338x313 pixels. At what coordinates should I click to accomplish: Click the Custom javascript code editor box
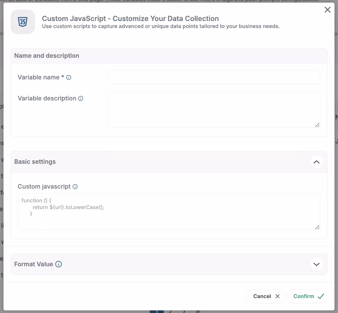click(169, 212)
